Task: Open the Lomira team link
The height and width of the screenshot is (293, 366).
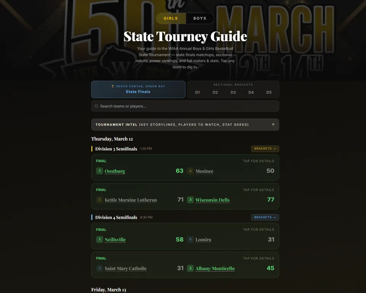Action: [203, 240]
